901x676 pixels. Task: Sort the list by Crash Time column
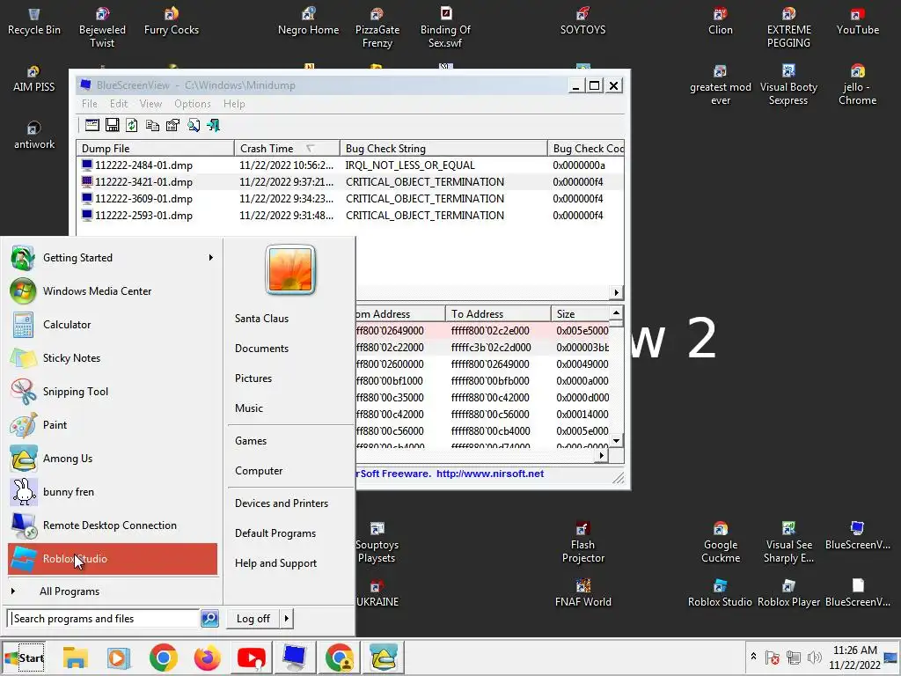pos(287,148)
